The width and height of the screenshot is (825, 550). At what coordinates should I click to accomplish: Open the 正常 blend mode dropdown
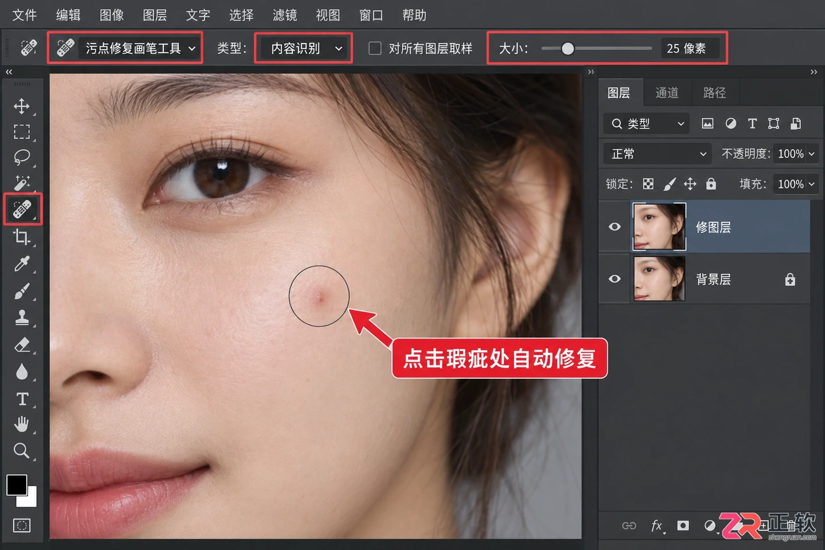pos(657,154)
